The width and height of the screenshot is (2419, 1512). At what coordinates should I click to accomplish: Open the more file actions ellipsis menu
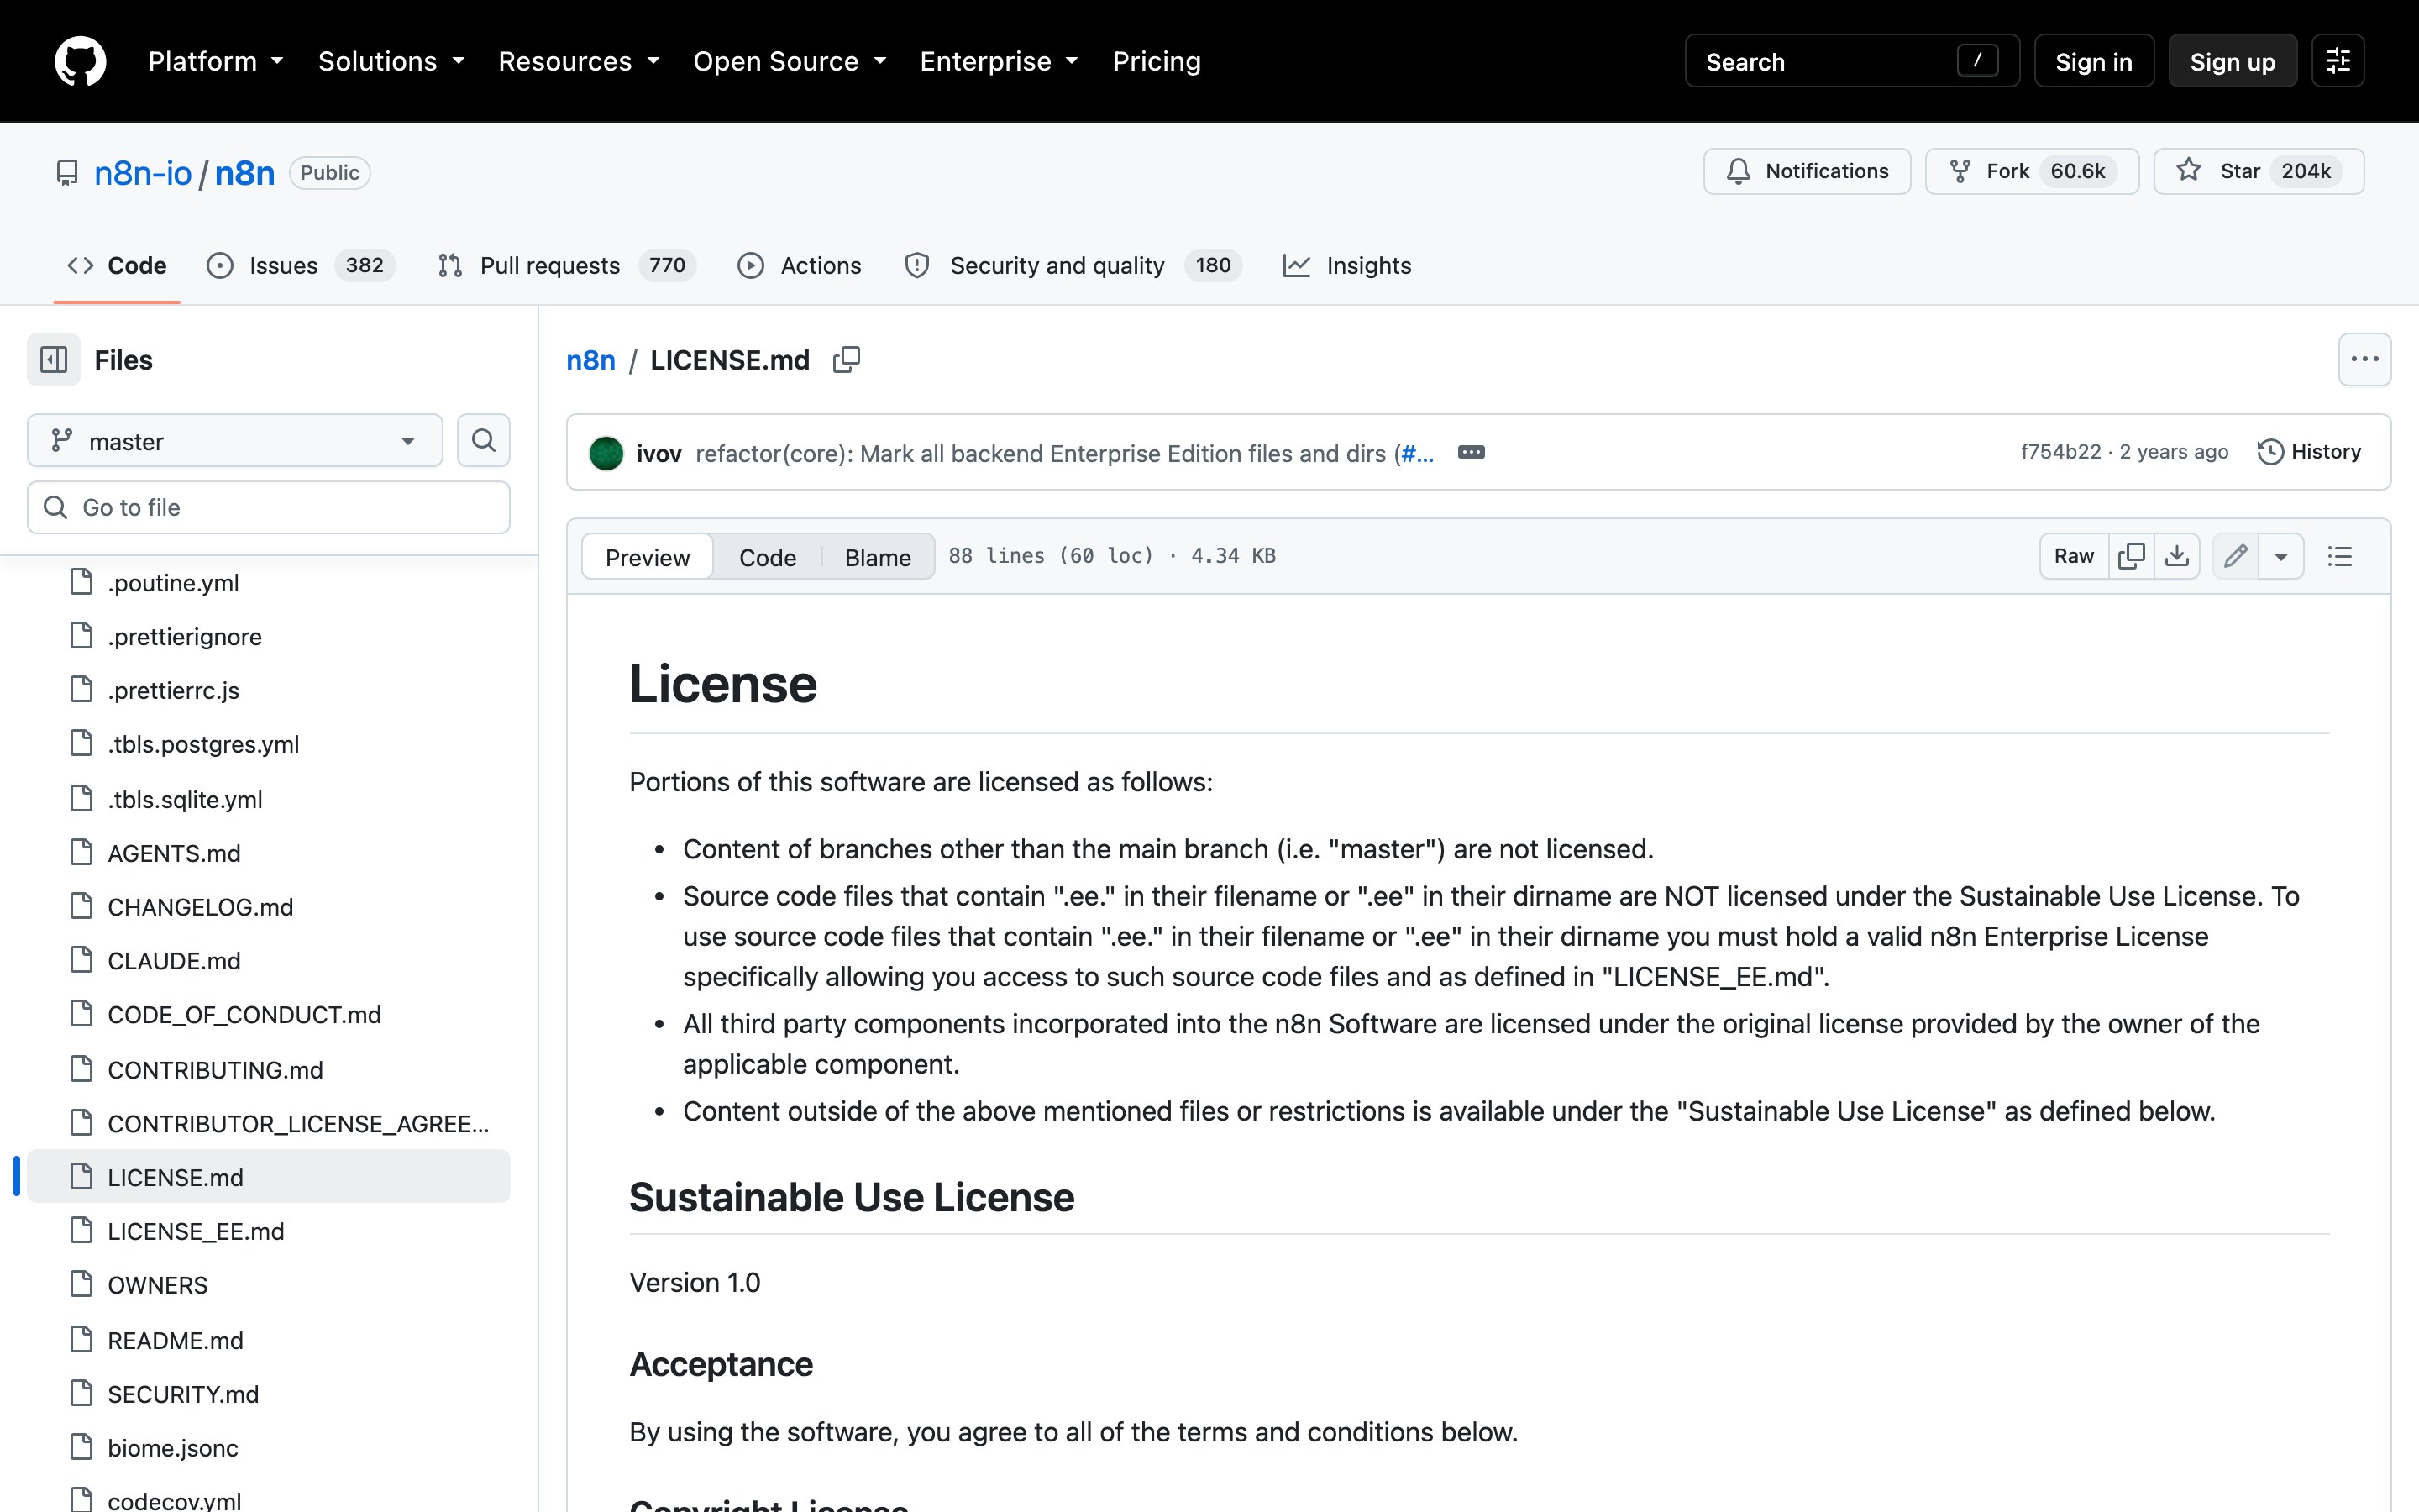[2364, 359]
